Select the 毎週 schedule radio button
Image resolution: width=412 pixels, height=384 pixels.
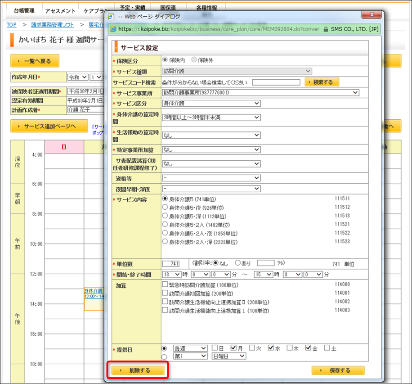164,348
